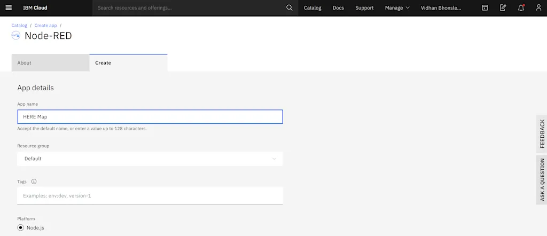The width and height of the screenshot is (547, 236).
Task: Open Support in the top bar
Action: 364,7
